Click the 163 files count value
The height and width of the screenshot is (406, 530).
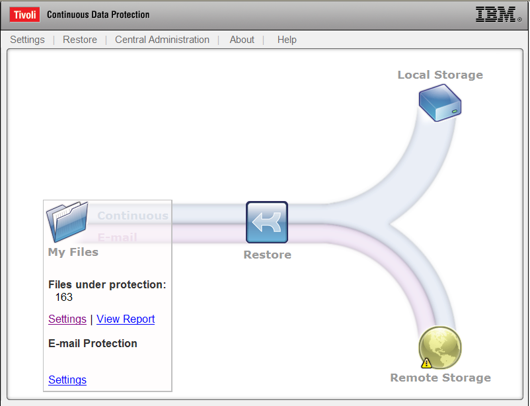[x=64, y=297]
